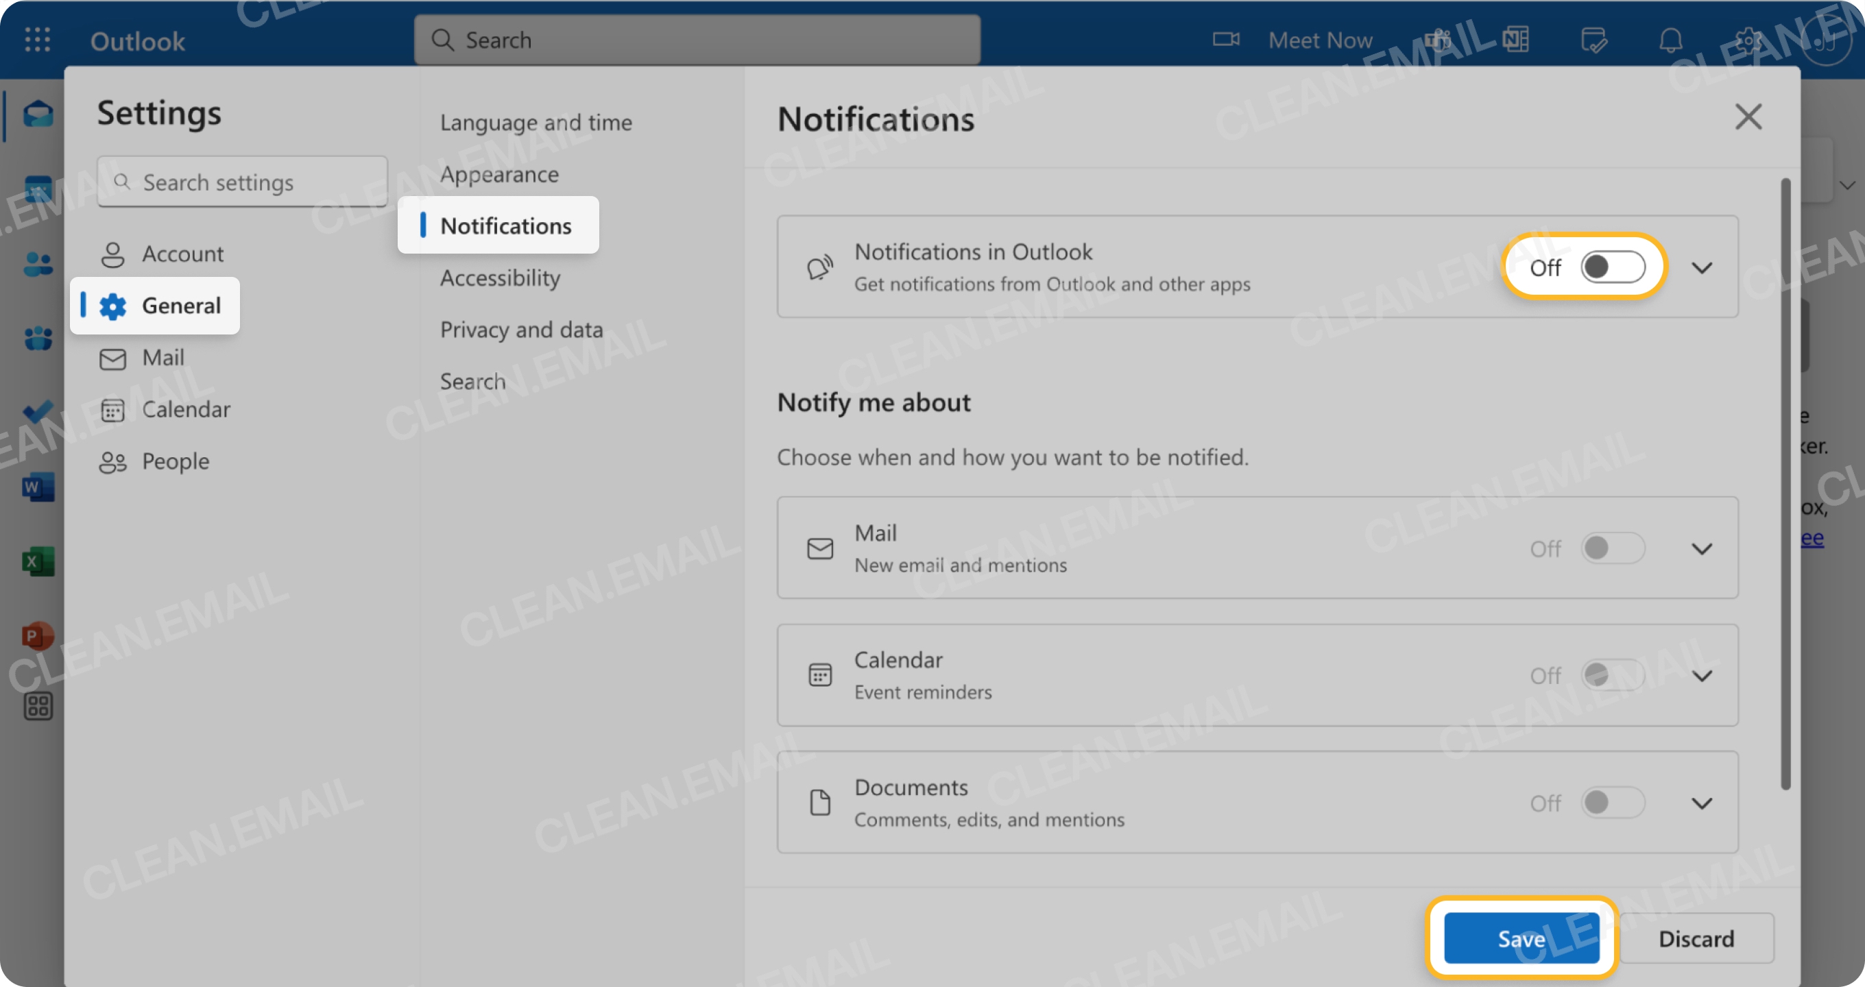This screenshot has width=1865, height=987.
Task: Open More apps icon in left rail
Action: [x=38, y=706]
